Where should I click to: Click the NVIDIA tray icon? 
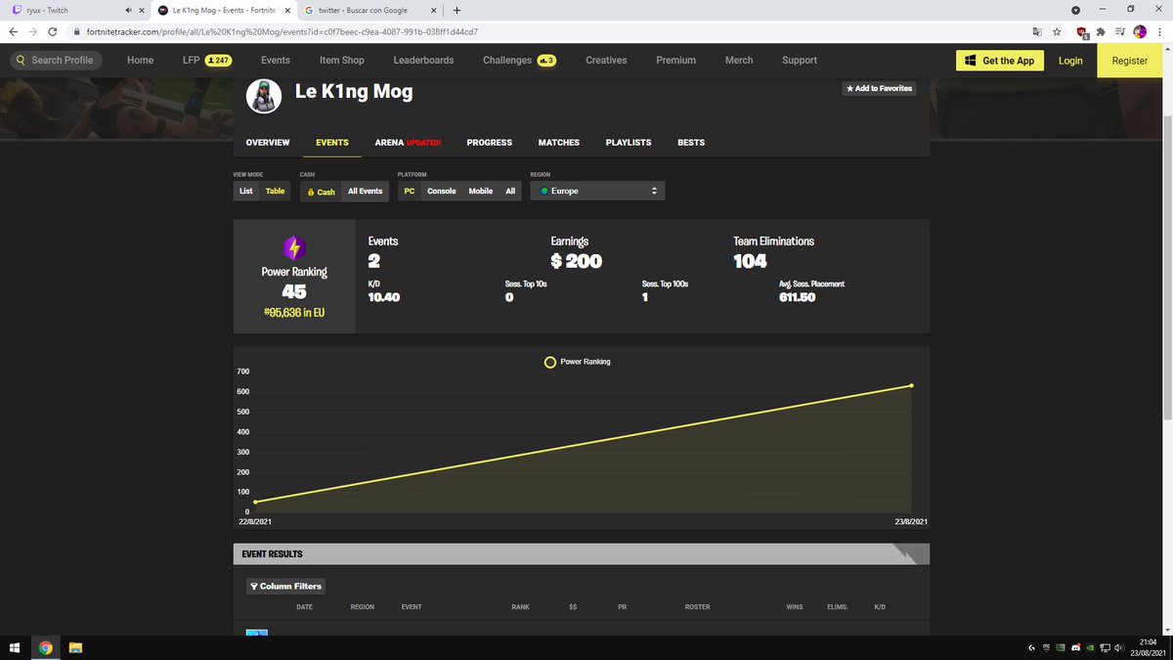click(1090, 648)
